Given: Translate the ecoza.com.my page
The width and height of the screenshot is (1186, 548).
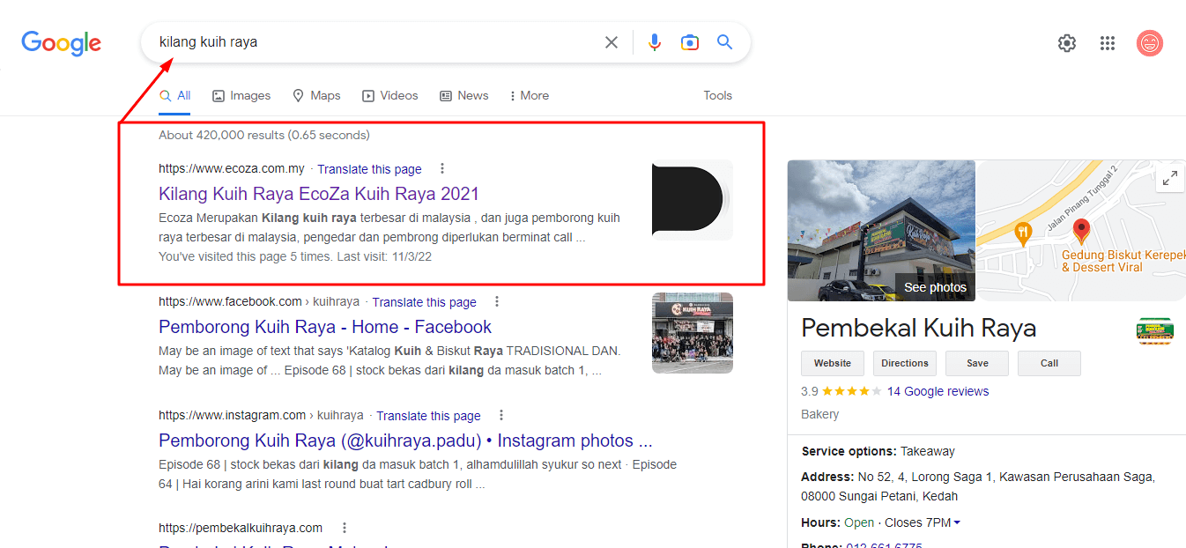Looking at the screenshot, I should click(x=369, y=169).
